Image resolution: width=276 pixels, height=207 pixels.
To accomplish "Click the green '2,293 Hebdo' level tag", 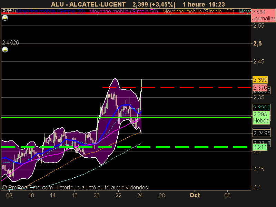I will click(x=261, y=117).
